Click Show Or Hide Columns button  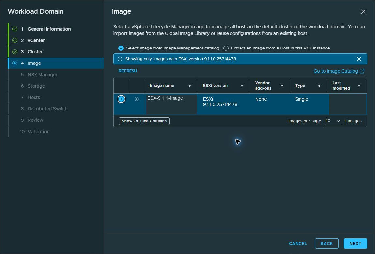[144, 121]
